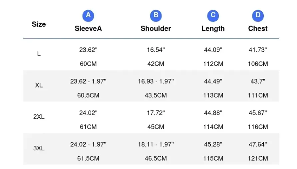Click the 43.5CM shoulder value for XL
The height and width of the screenshot is (169, 297).
click(x=156, y=95)
